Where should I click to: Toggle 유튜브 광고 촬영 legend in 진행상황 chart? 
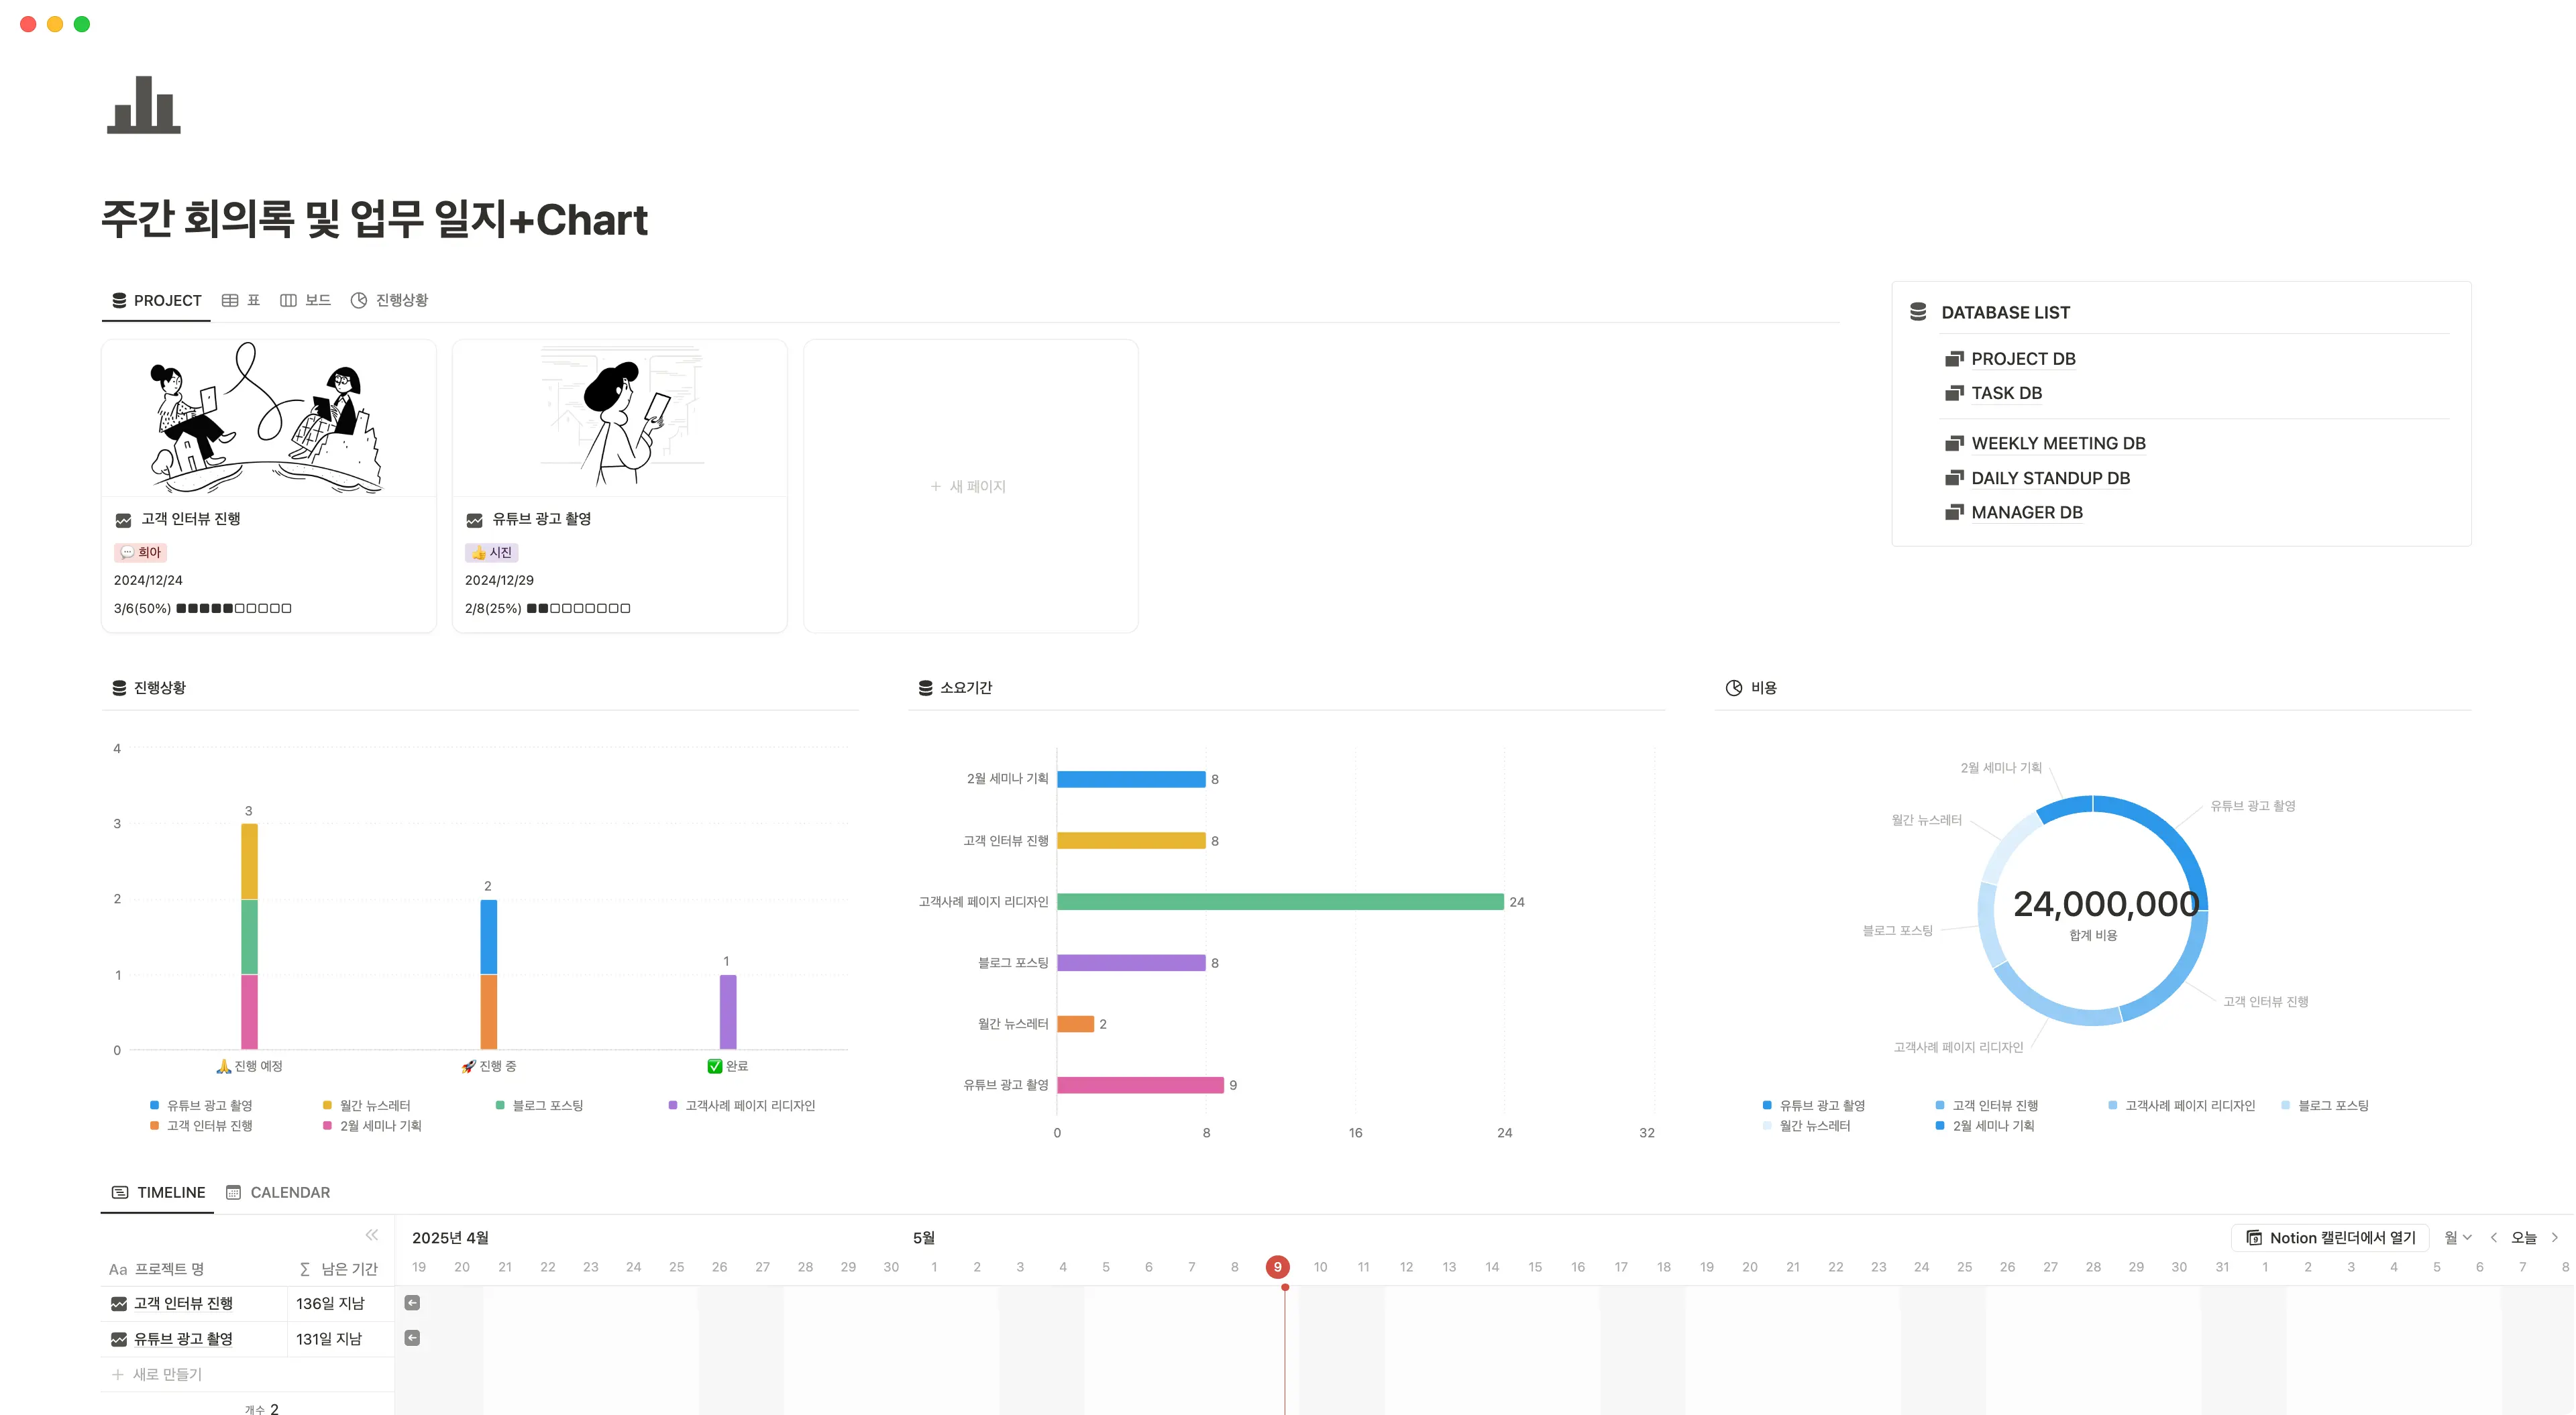(x=201, y=1105)
